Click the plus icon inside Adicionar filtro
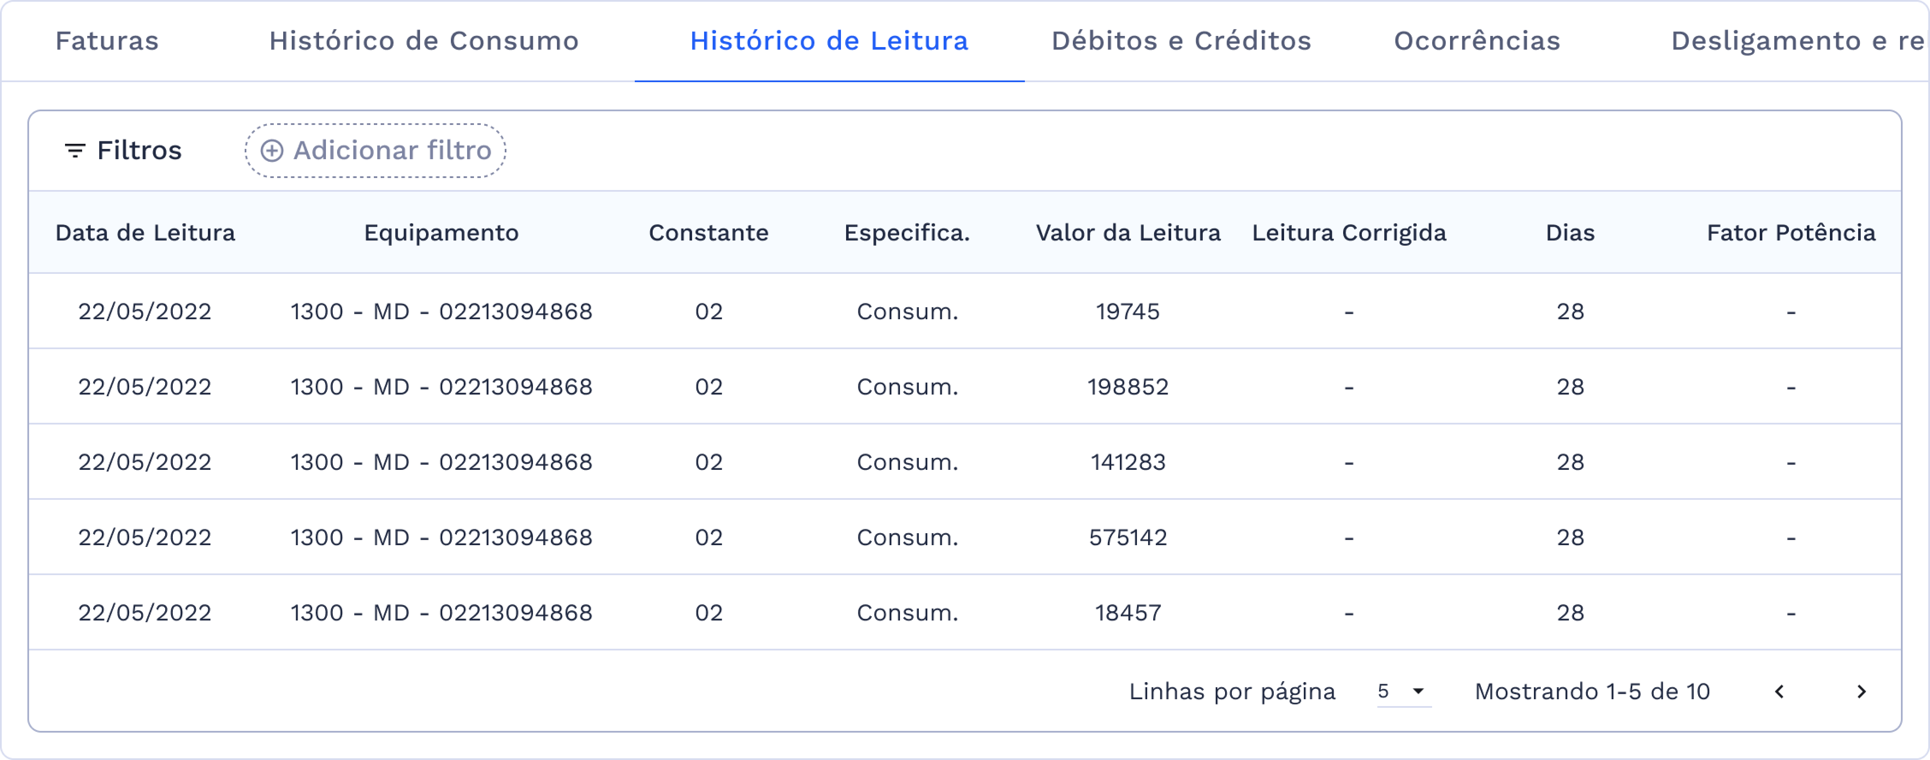The image size is (1930, 760). pos(271,150)
